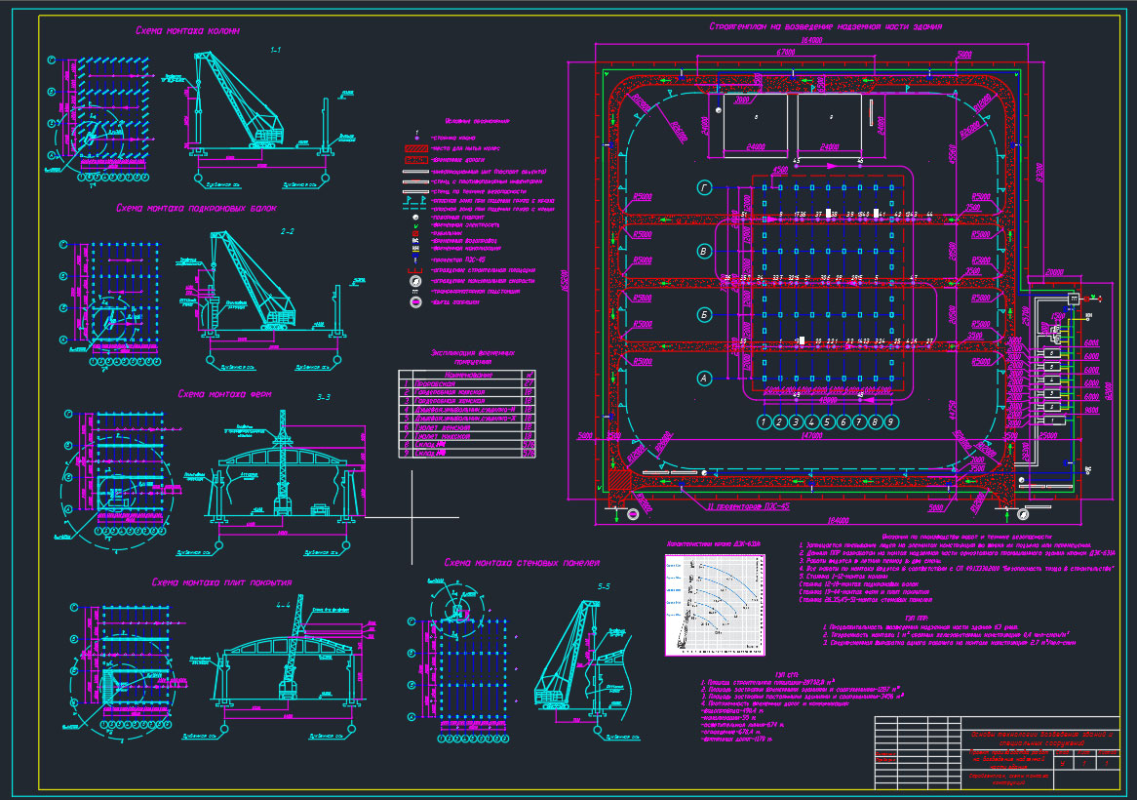Open the ДЭК-631А crane load chart image

(x=715, y=605)
